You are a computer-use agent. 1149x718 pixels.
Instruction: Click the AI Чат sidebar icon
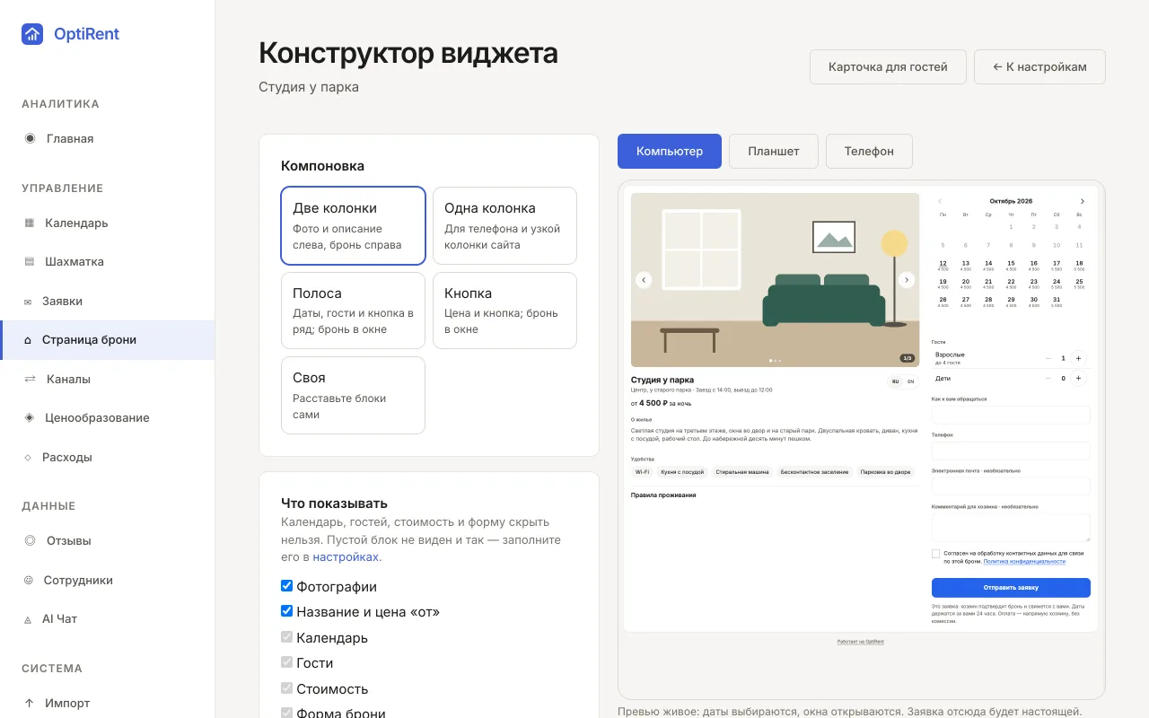[28, 619]
